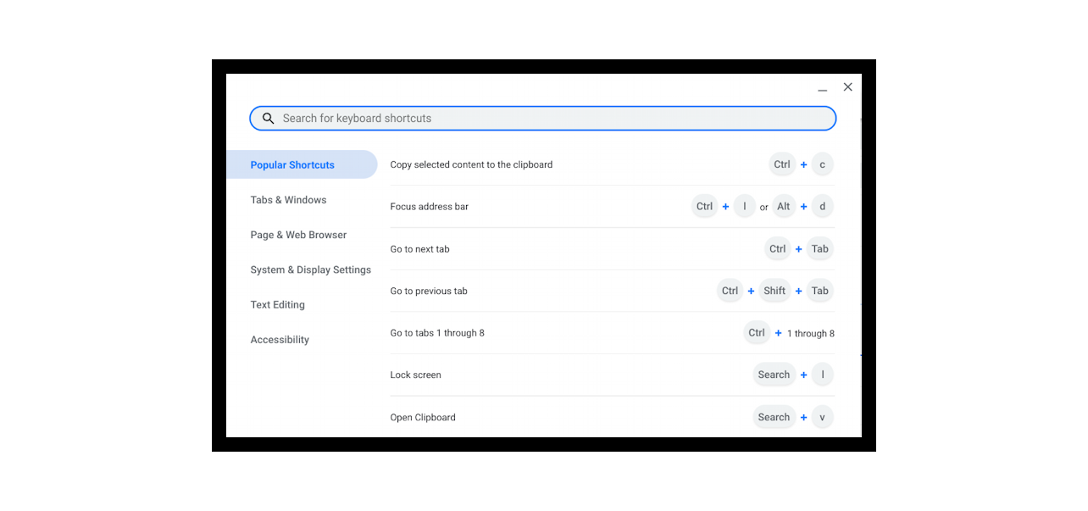Click the Ctrl key pill for copy shortcut

781,164
